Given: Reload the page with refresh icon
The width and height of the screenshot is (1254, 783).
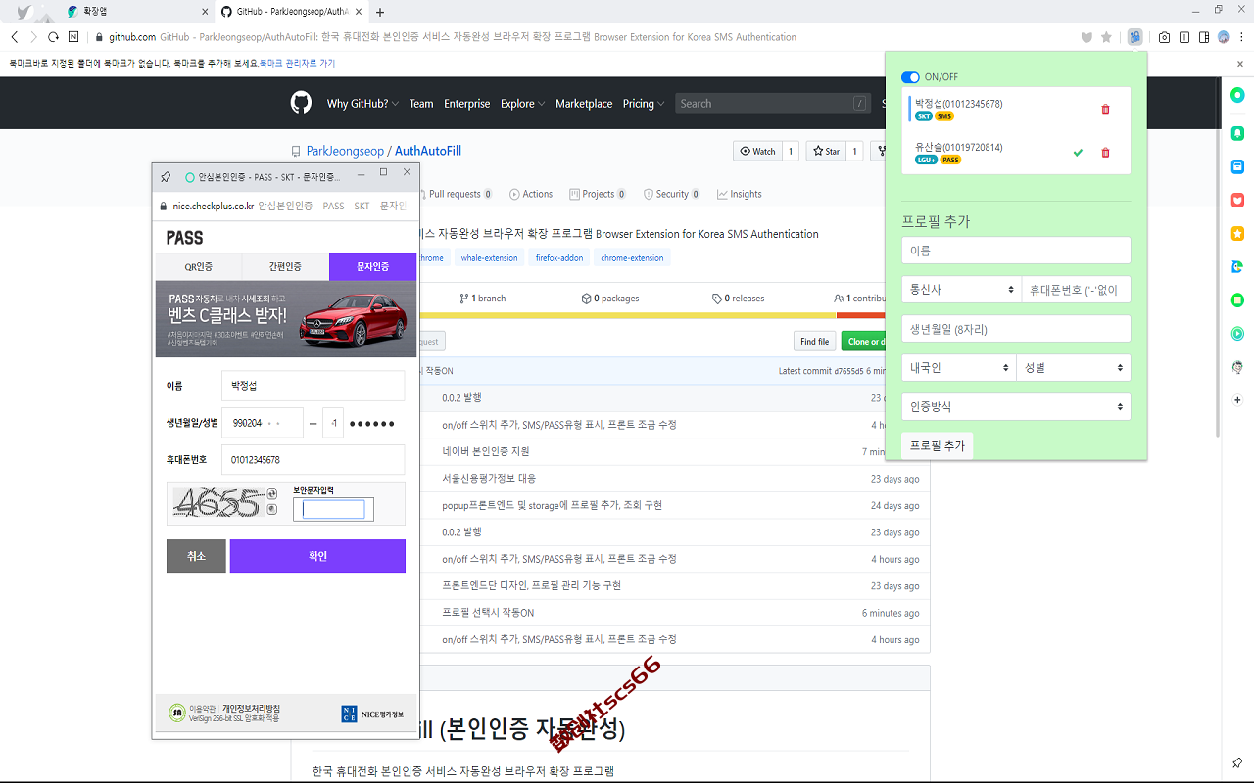Looking at the screenshot, I should (54, 37).
